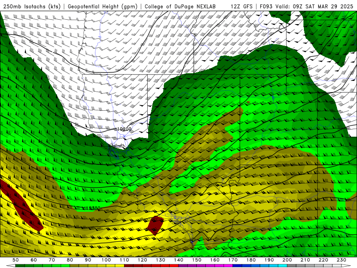The width and height of the screenshot is (357, 268).
Task: Select the "College of DuPage NEXLAB" text
Action: point(180,6)
